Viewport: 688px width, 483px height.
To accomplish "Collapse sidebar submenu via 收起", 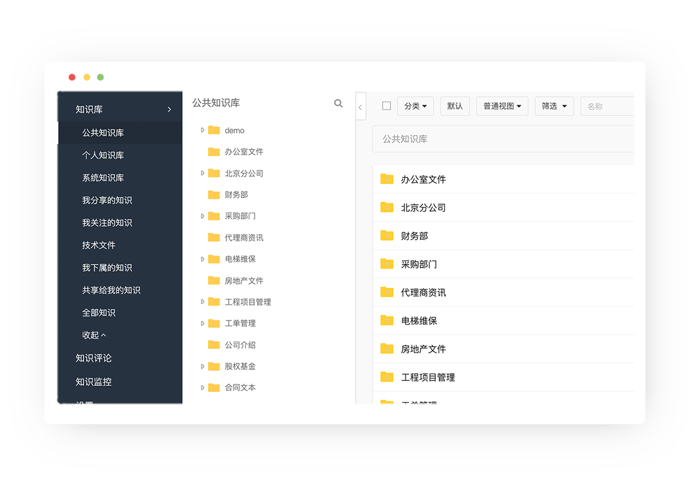I will pyautogui.click(x=94, y=335).
